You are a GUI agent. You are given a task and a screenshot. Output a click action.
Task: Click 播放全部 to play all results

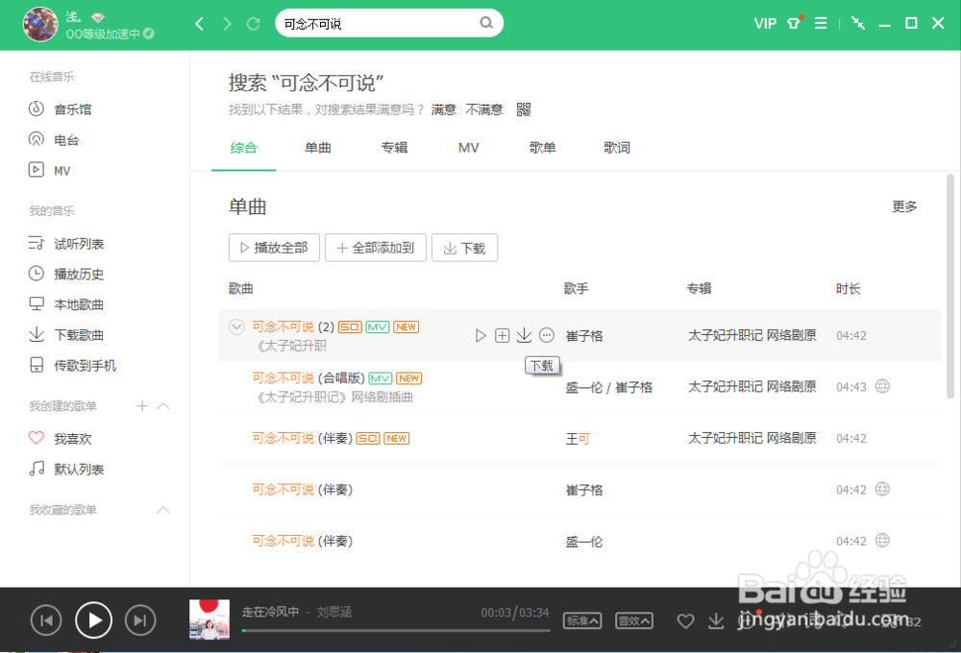274,247
